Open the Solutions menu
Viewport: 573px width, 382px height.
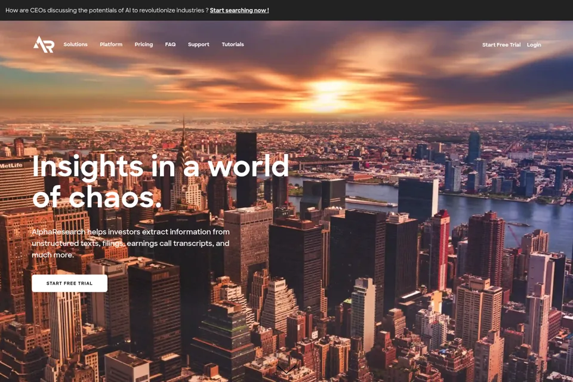[x=76, y=44]
